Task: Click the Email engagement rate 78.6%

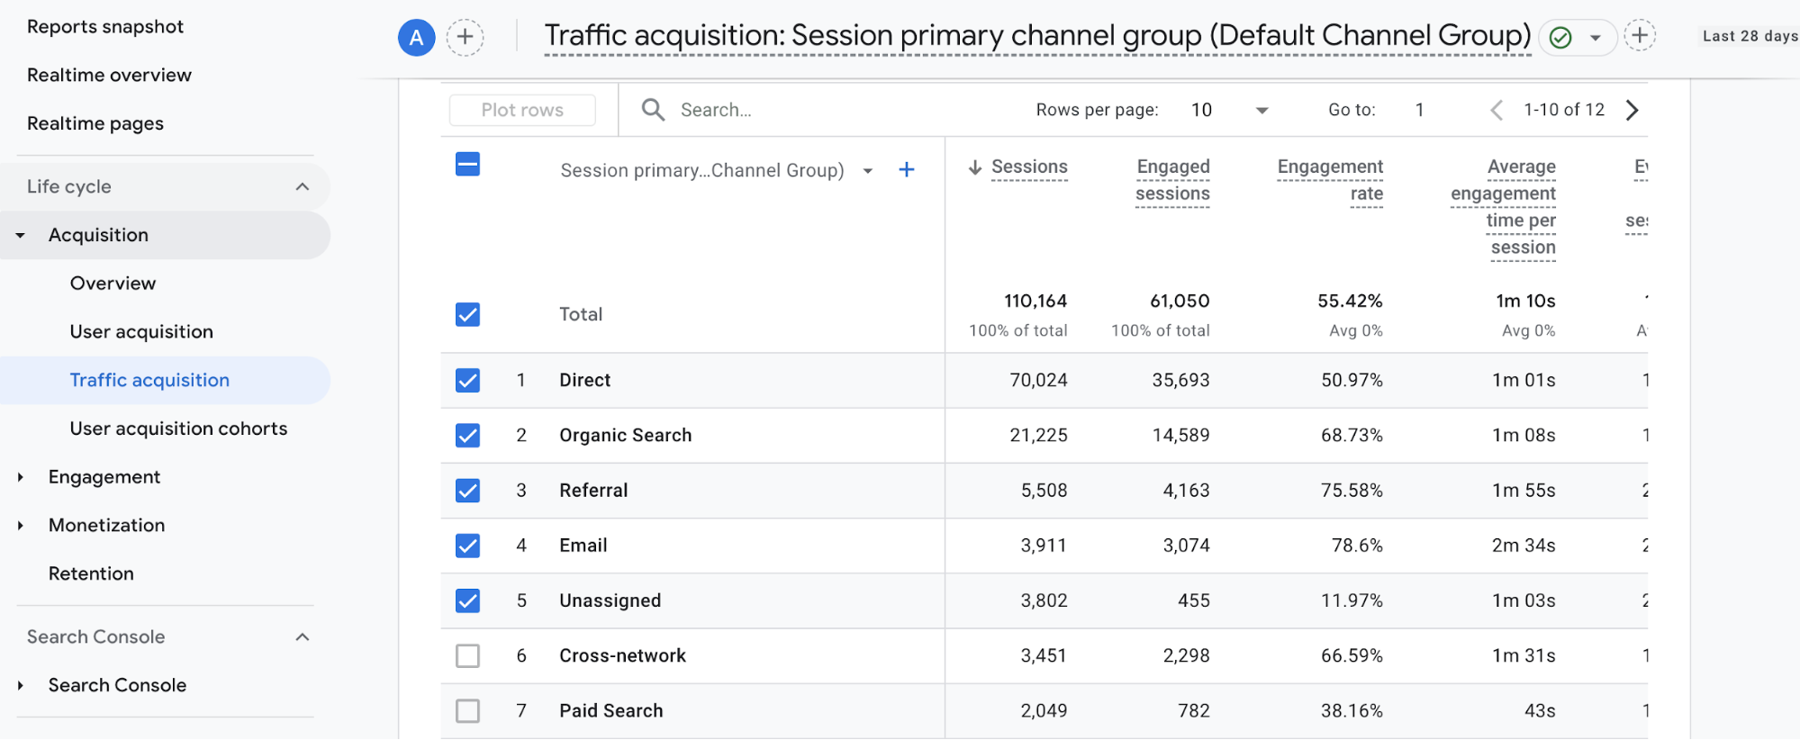Action: point(1357,546)
